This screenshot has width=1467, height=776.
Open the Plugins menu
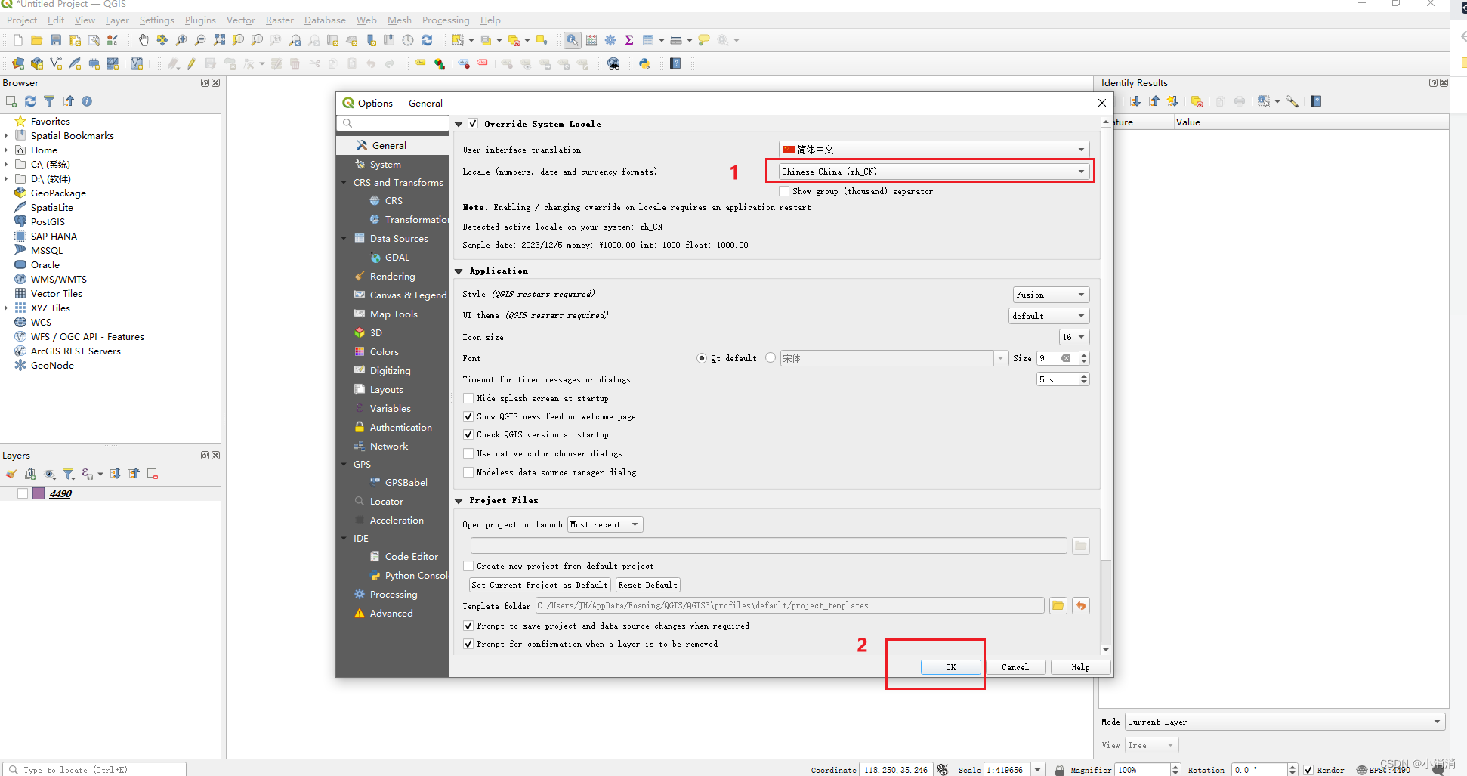click(200, 20)
